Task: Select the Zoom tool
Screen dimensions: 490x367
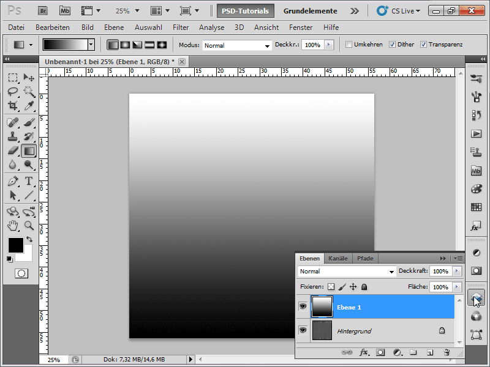Action: coord(29,226)
